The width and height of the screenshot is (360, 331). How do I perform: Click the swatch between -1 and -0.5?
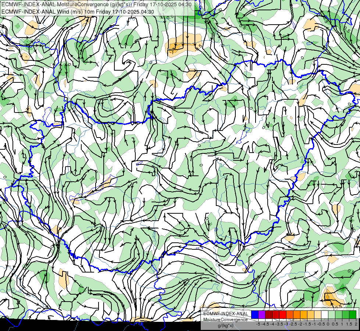[x=318, y=315]
